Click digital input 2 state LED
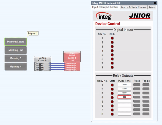Image resolution: width=162 pixels, height=125 pixels. point(112,42)
